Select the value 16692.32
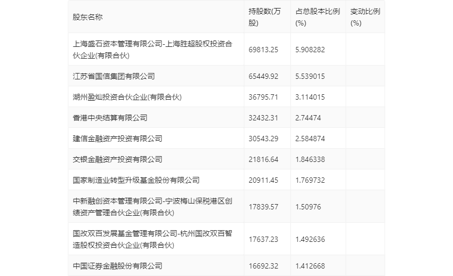 [x=263, y=266]
